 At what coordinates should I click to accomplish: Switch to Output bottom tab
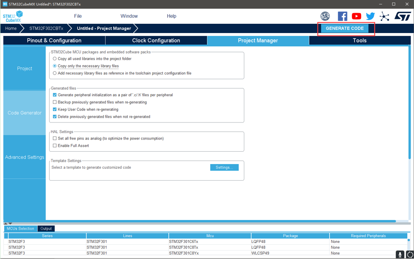(x=46, y=228)
